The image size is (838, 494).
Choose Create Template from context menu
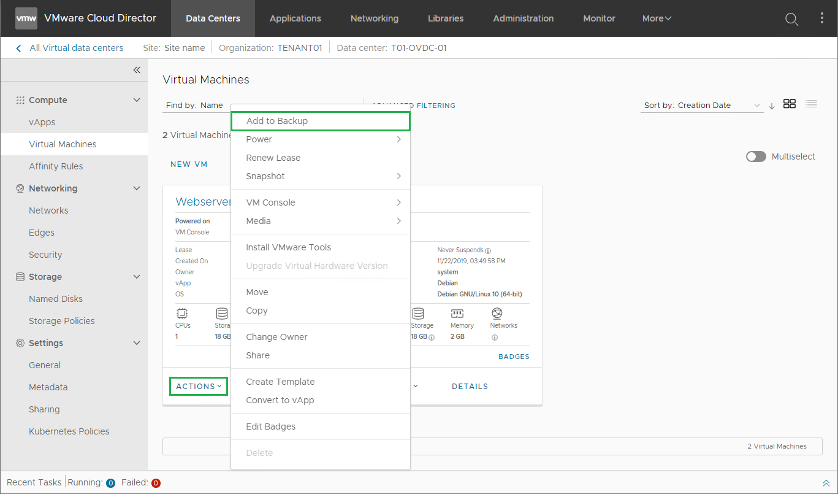pyautogui.click(x=280, y=382)
